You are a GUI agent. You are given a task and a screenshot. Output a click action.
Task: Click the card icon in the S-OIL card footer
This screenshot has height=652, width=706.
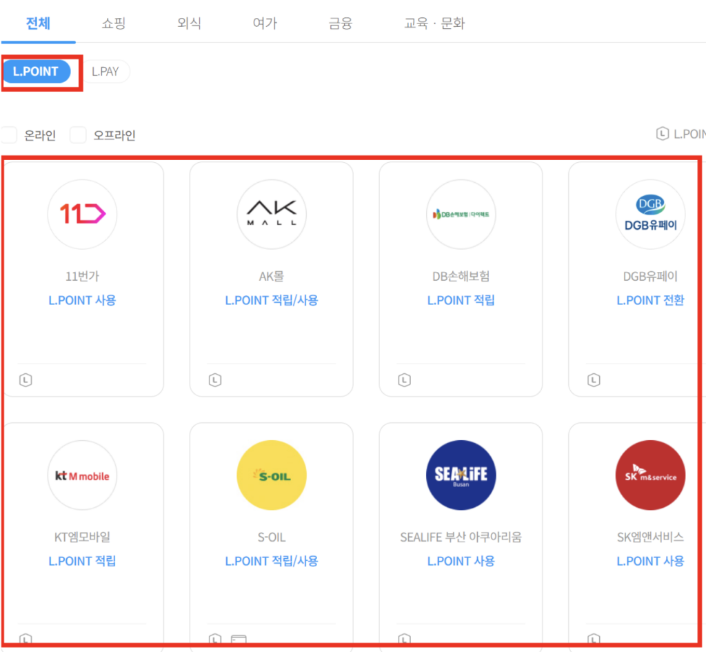[x=238, y=640]
